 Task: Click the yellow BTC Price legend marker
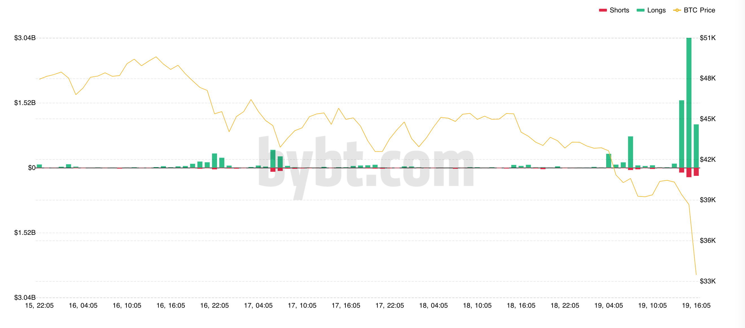[x=677, y=10]
